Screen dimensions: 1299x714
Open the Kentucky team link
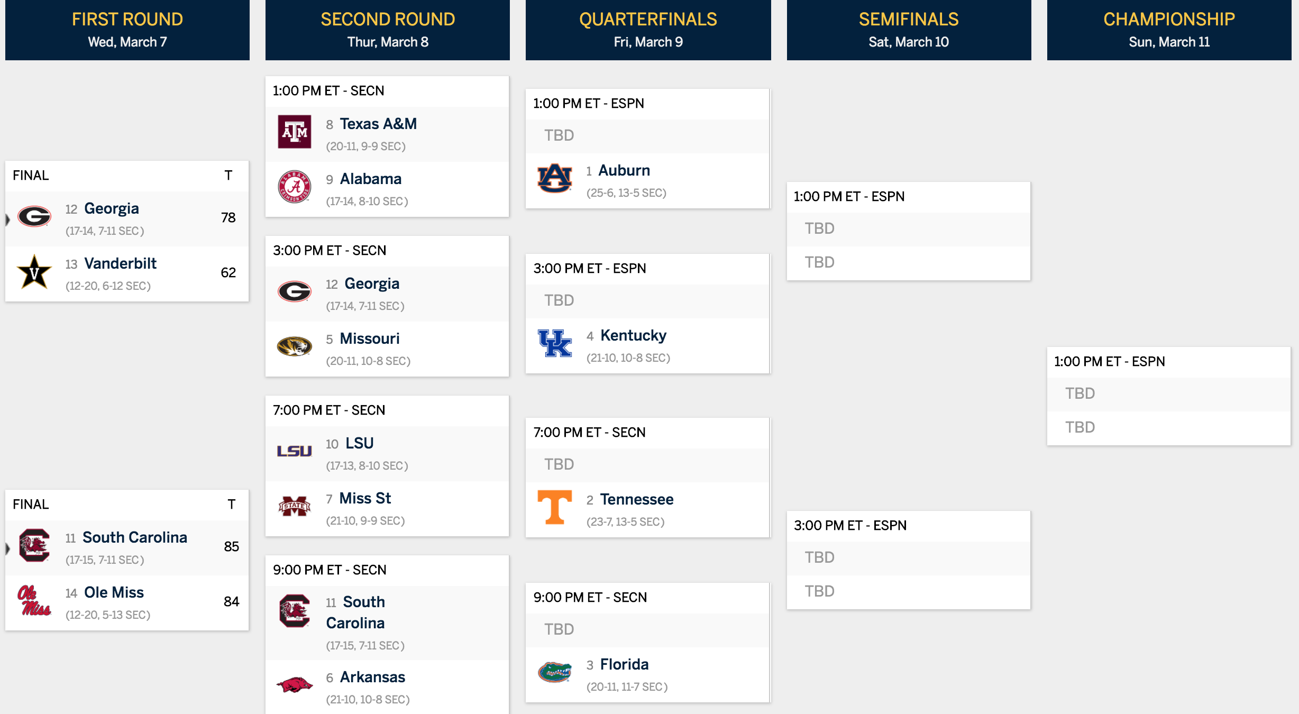633,335
